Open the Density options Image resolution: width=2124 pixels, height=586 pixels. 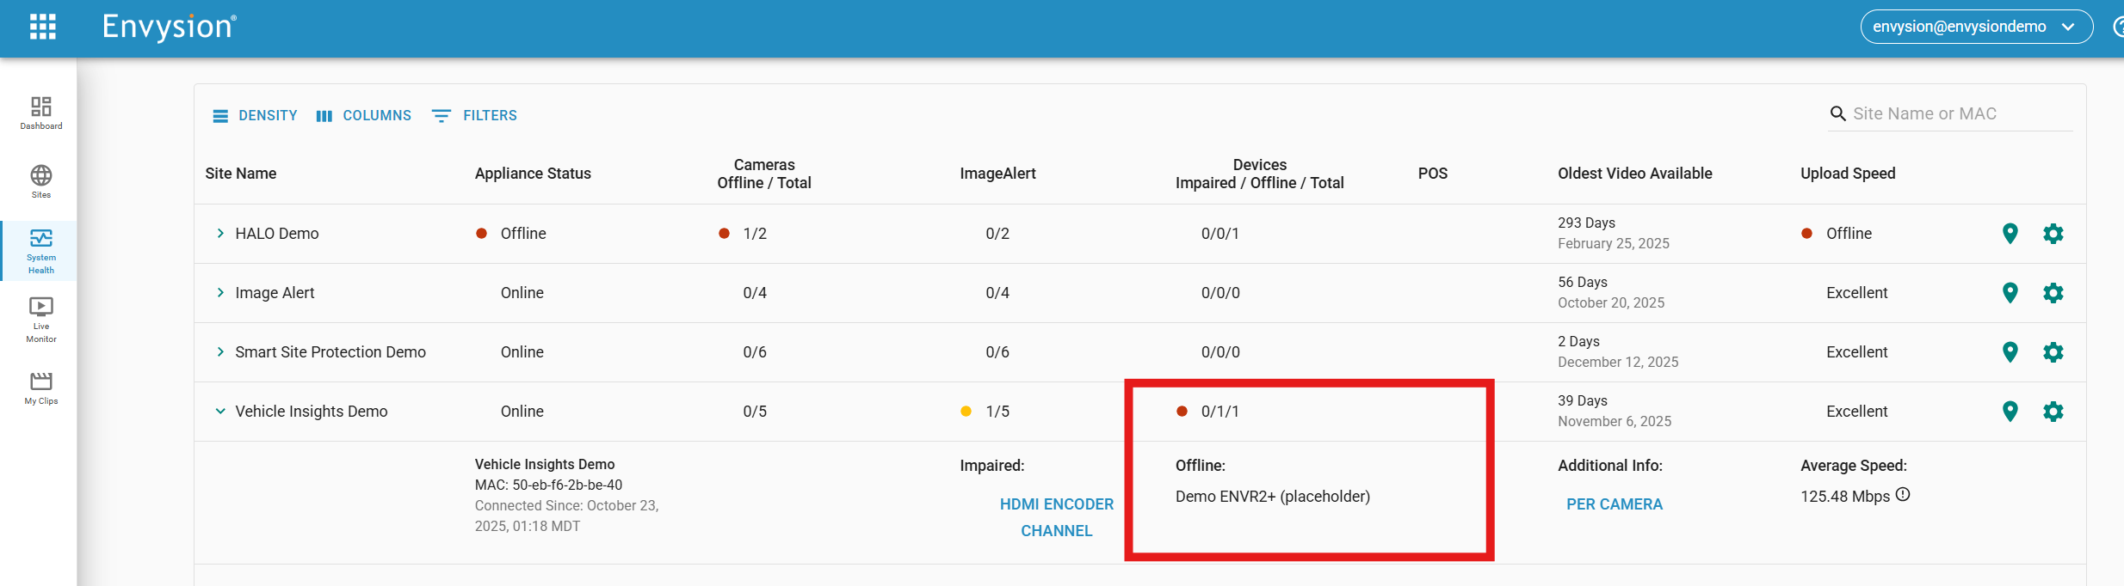(255, 116)
